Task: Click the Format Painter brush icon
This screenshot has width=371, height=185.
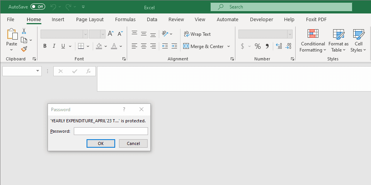Action: (24, 49)
